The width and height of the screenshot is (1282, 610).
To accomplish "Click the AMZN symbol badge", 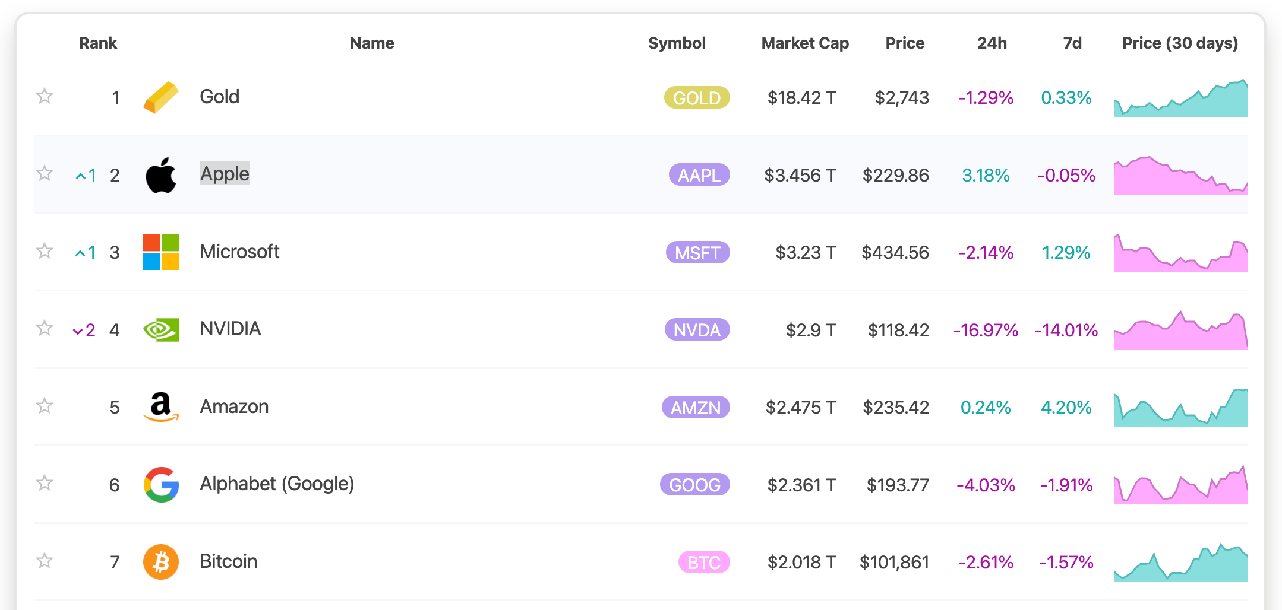I will click(x=696, y=407).
